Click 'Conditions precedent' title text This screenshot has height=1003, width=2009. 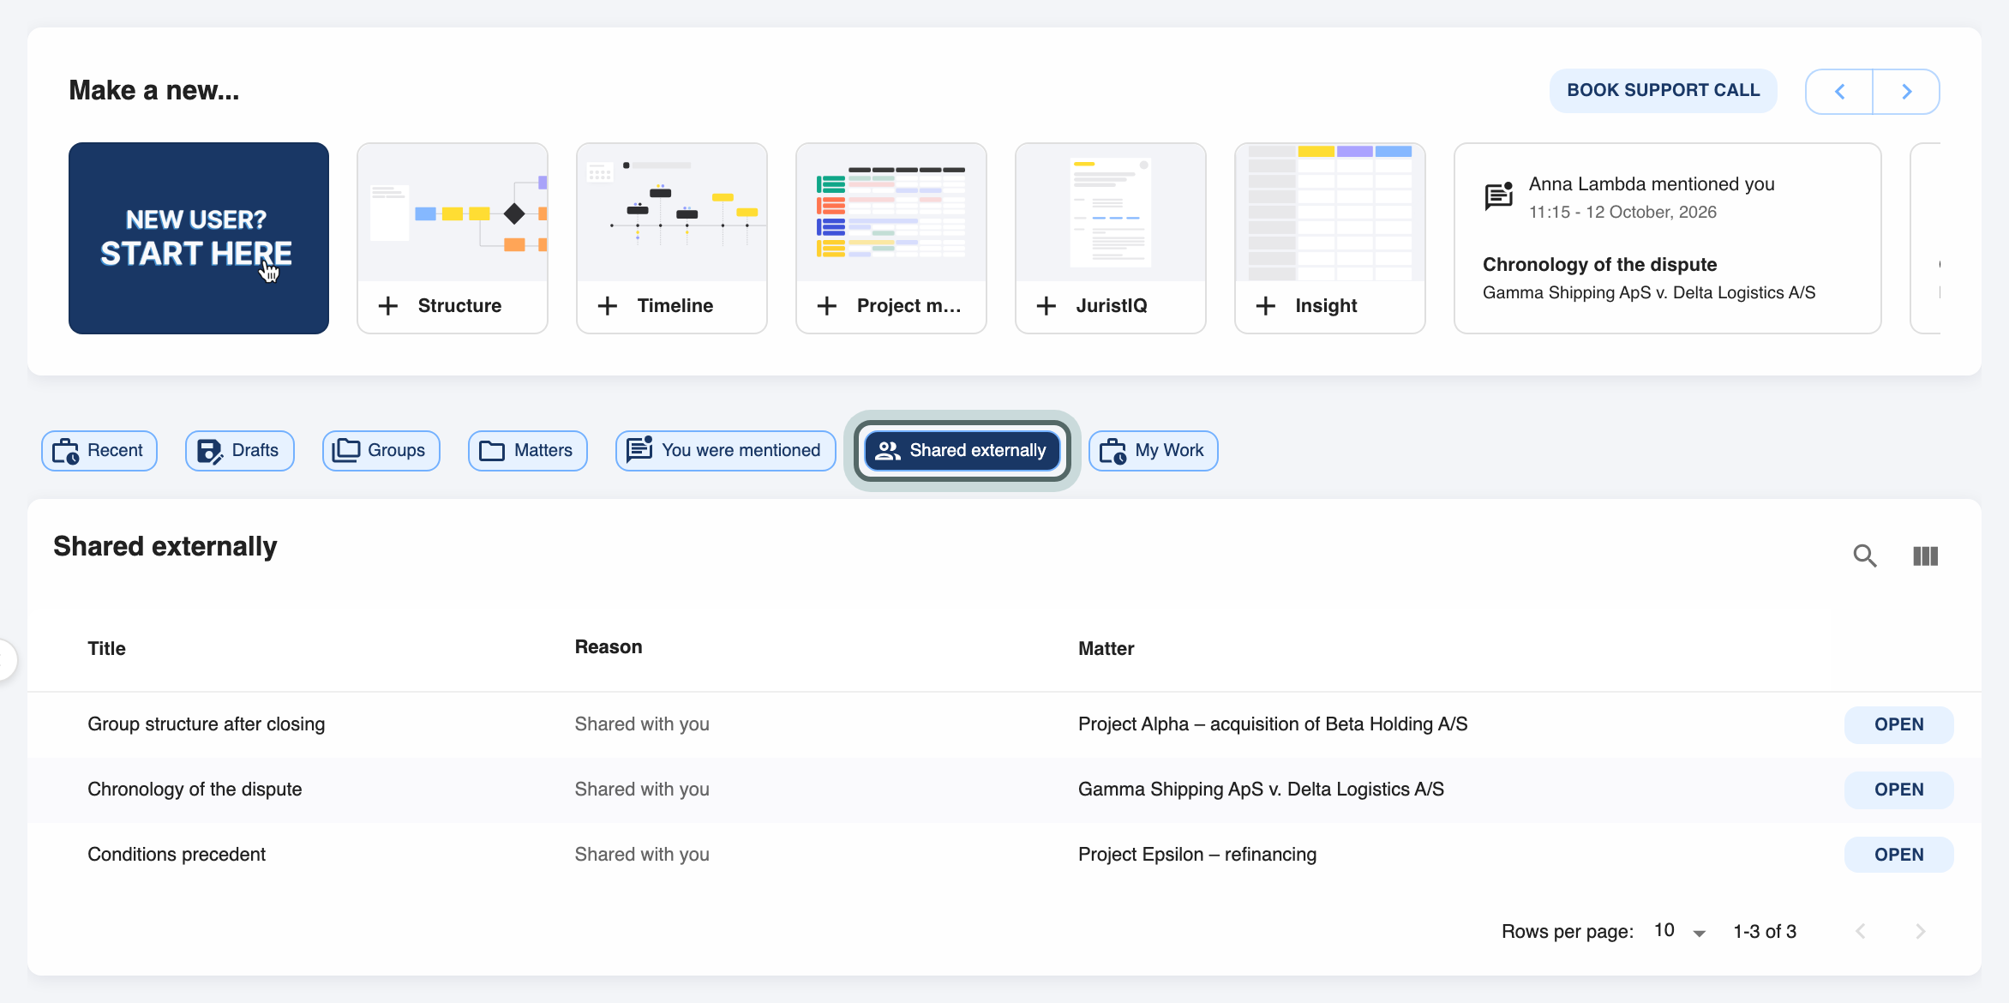coord(177,855)
